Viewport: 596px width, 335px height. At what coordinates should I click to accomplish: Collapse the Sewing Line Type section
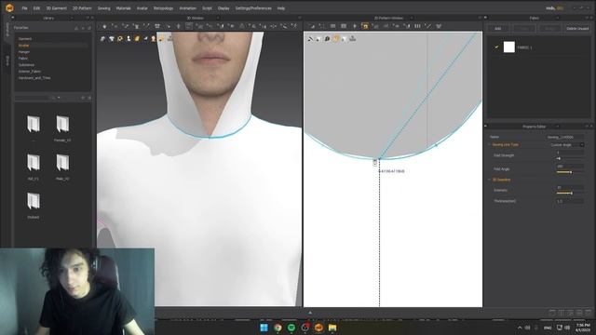(490, 145)
